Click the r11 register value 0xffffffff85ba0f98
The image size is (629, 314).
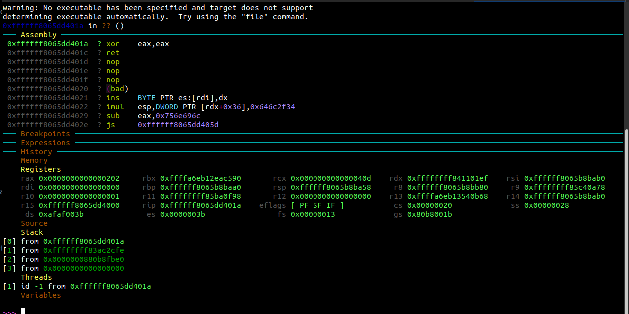point(201,196)
